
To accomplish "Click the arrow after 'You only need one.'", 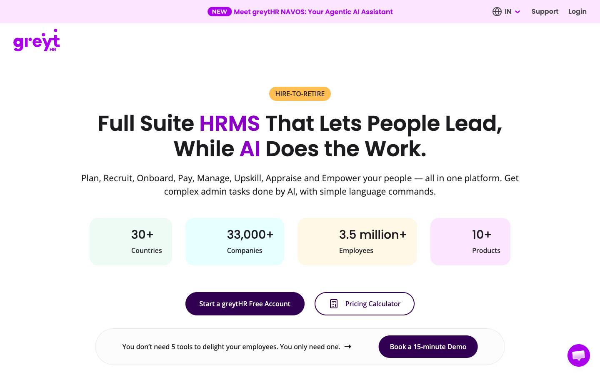I will click(348, 347).
